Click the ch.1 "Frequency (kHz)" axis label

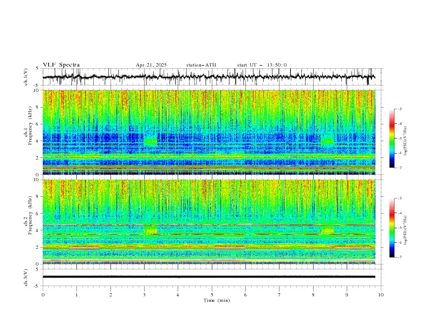[x=30, y=126]
